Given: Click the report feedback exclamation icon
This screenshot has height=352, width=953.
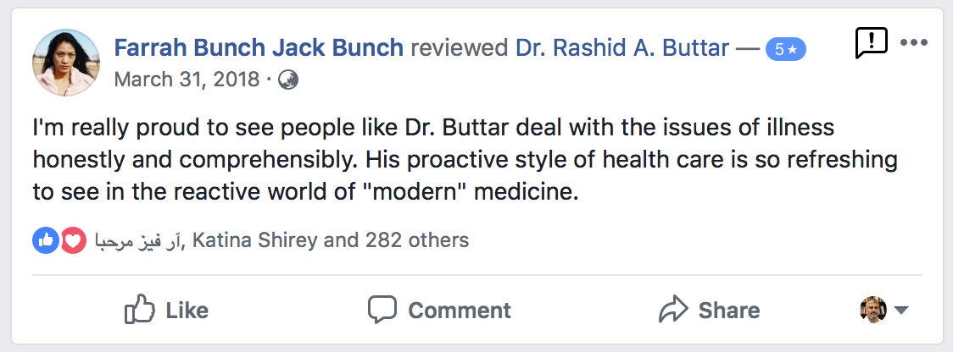Looking at the screenshot, I should [x=871, y=41].
